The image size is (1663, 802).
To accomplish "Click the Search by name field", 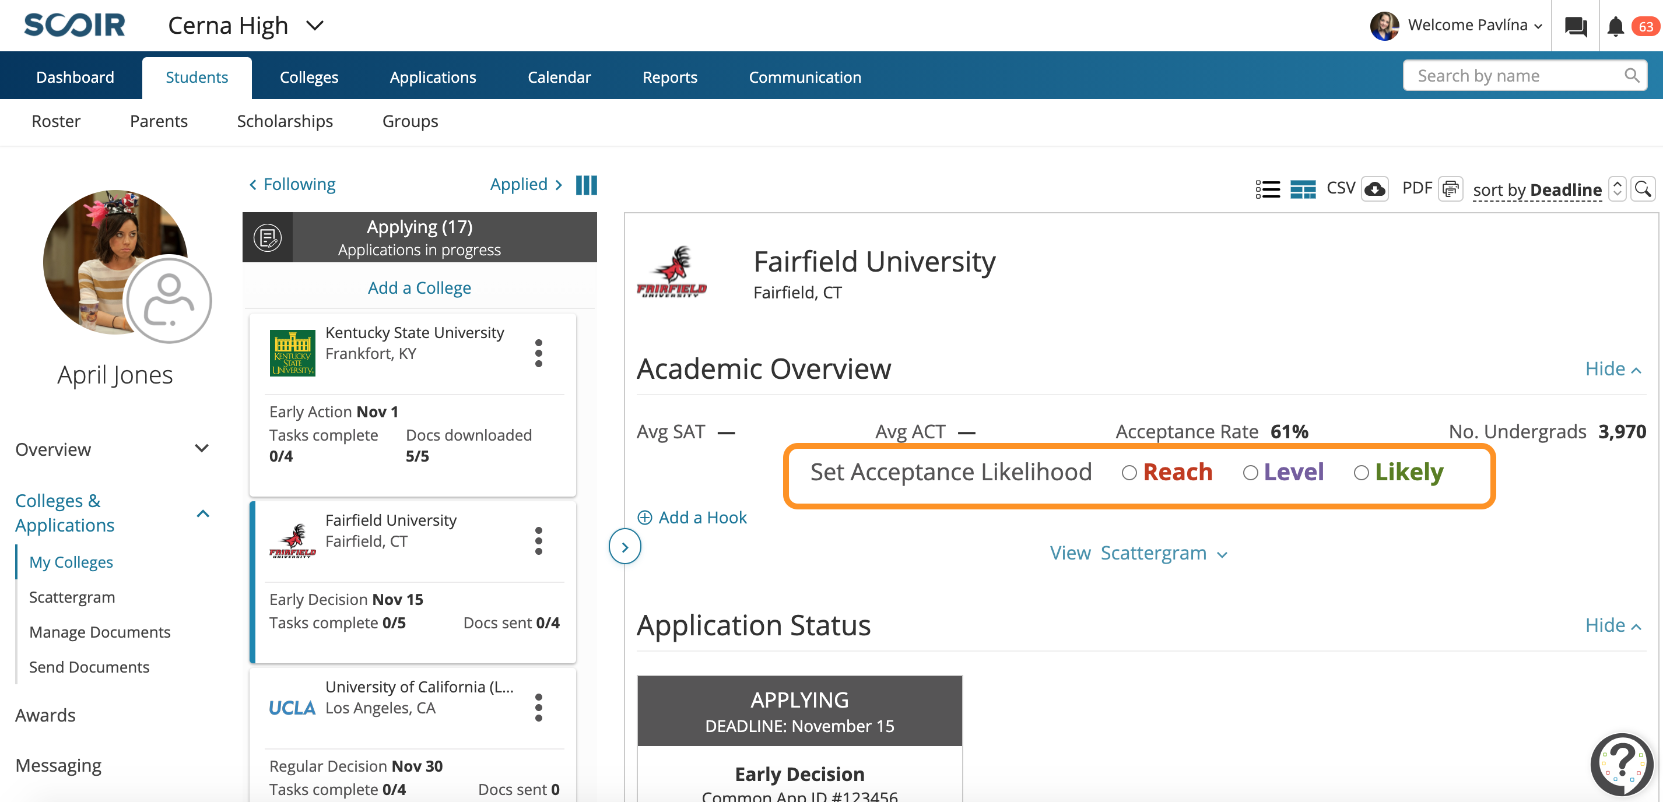I will tap(1524, 76).
